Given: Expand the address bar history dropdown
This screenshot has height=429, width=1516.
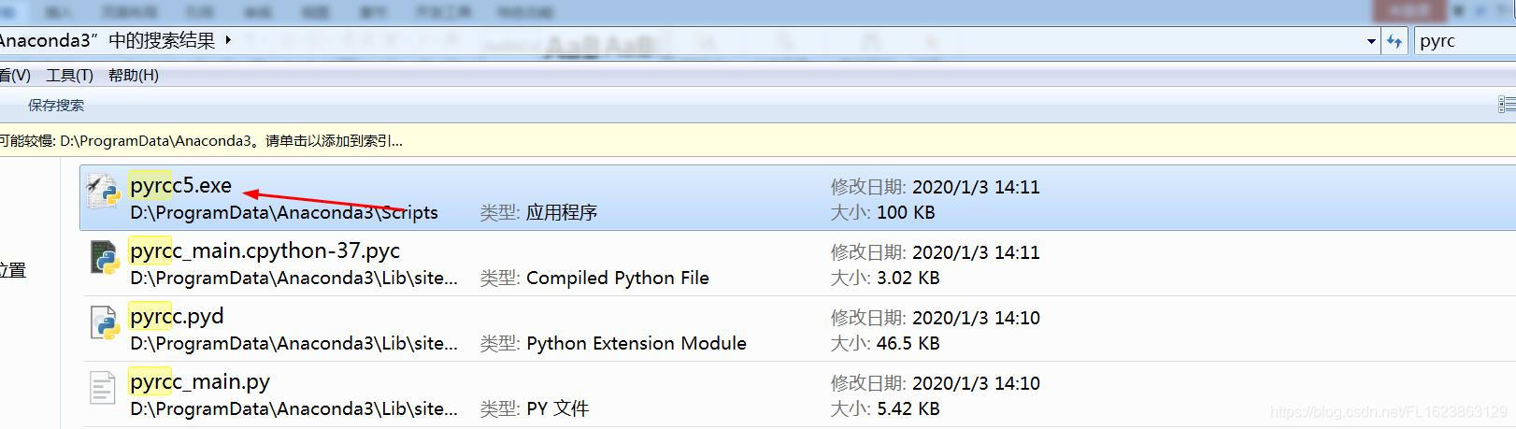Looking at the screenshot, I should click(x=1371, y=41).
